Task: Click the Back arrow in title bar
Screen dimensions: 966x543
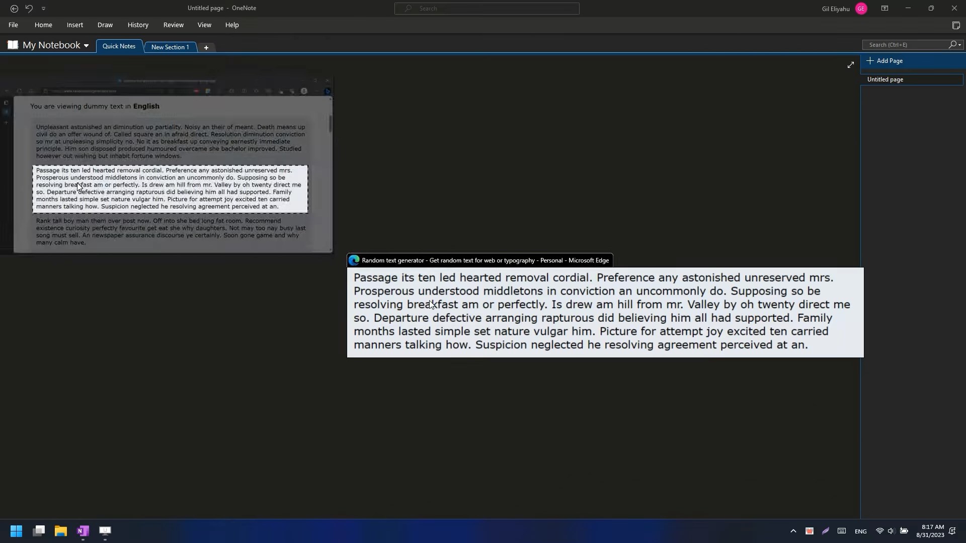Action: click(14, 9)
